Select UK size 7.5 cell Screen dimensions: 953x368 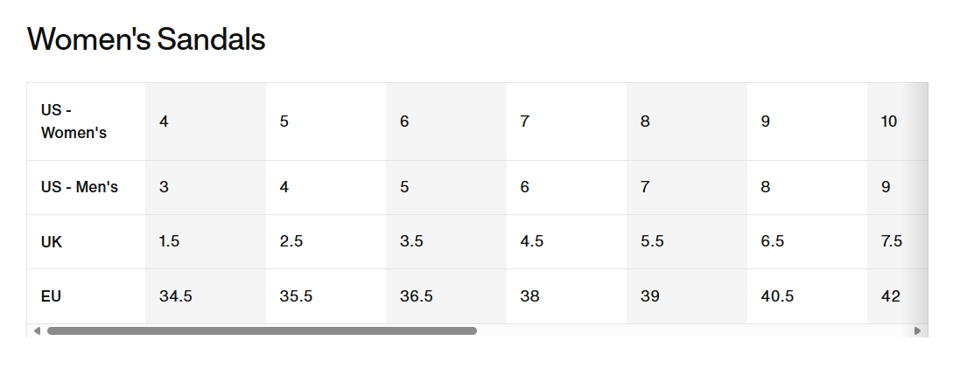pyautogui.click(x=898, y=241)
